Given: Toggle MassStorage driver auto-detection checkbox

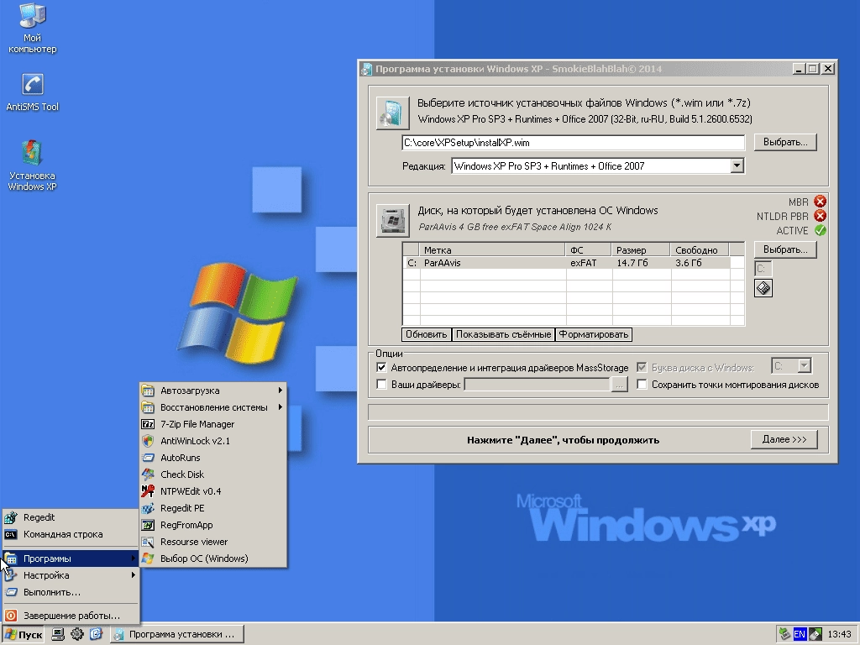Looking at the screenshot, I should 381,368.
